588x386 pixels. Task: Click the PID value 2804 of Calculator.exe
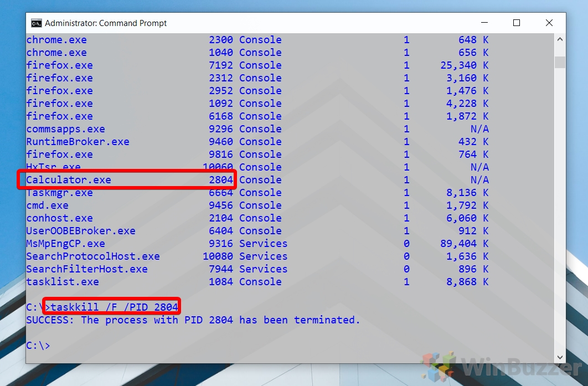coord(221,180)
